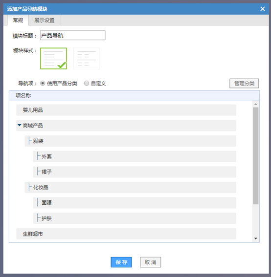Choose the two-column module style thumbnail
271x277 pixels.
87,59
